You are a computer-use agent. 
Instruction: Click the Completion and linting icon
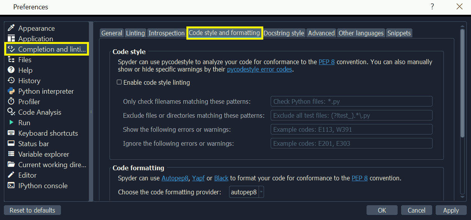[x=11, y=49]
